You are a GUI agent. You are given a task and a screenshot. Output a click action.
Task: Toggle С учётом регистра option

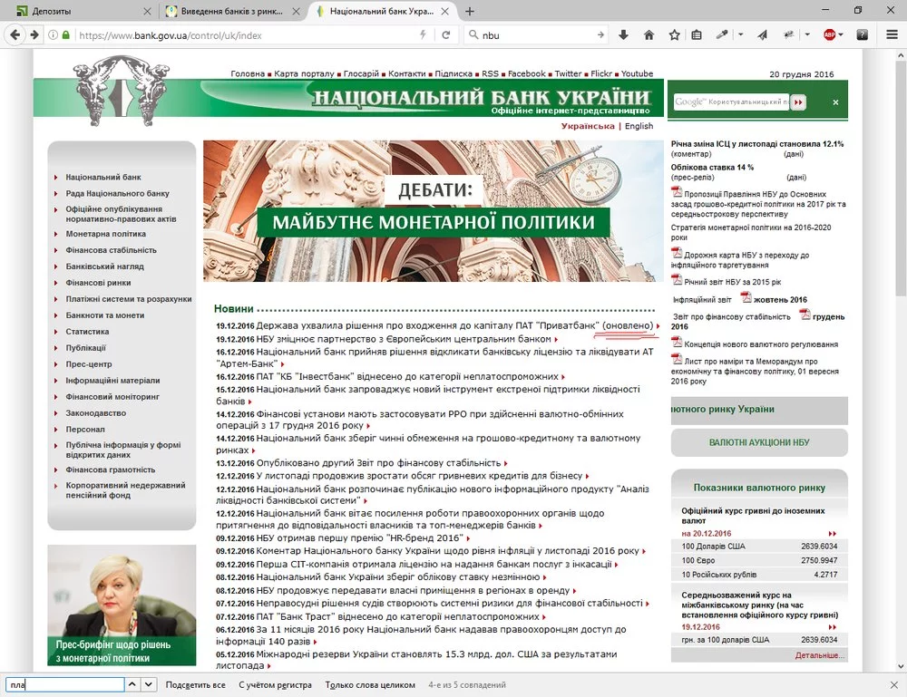pos(275,685)
